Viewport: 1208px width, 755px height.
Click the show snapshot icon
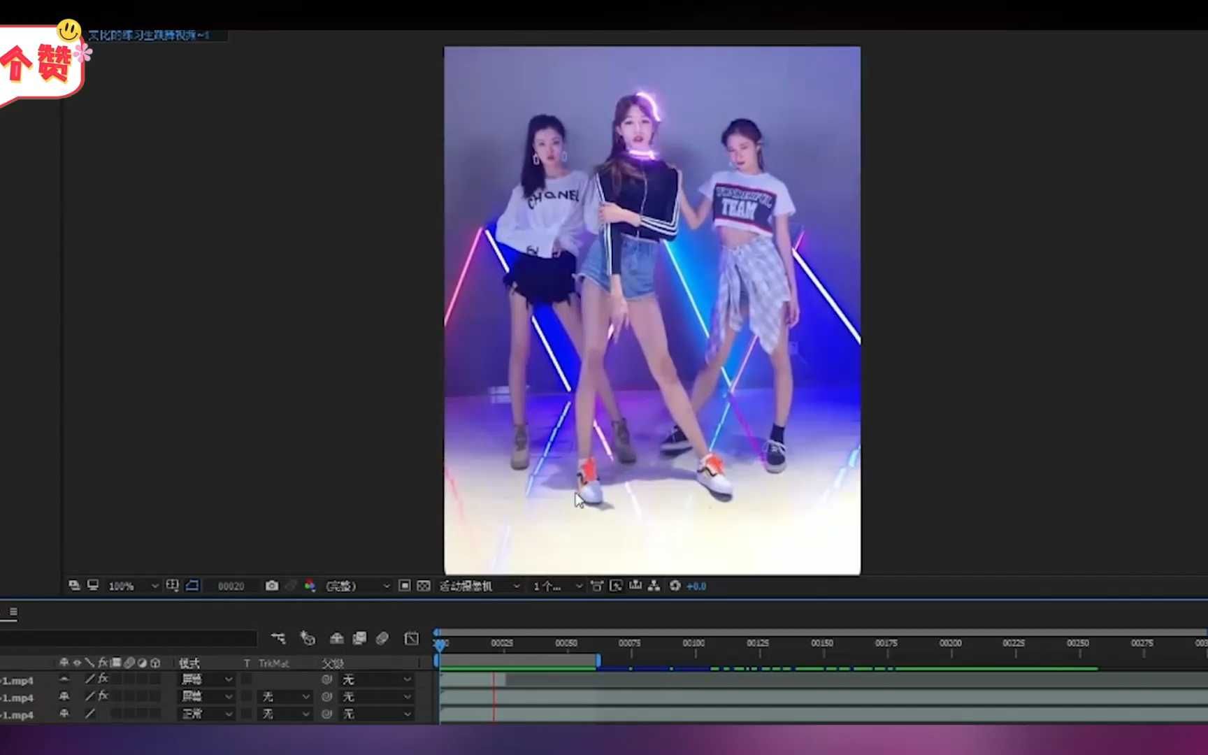[292, 586]
